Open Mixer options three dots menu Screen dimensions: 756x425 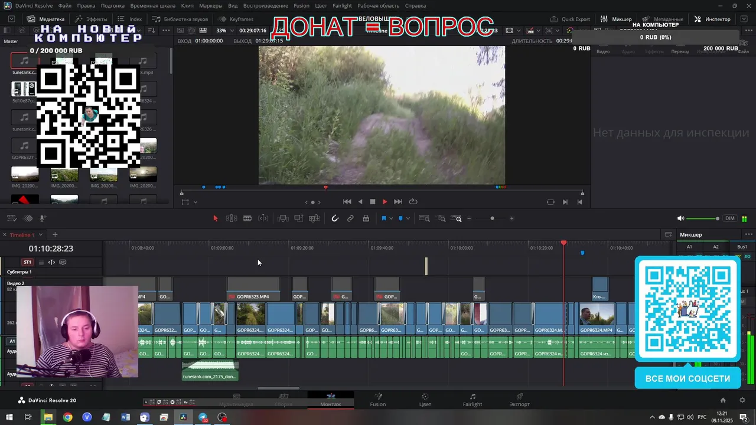click(x=749, y=235)
